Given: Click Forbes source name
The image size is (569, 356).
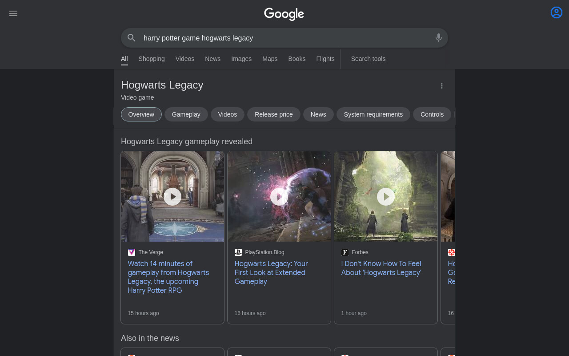Looking at the screenshot, I should coord(360,252).
